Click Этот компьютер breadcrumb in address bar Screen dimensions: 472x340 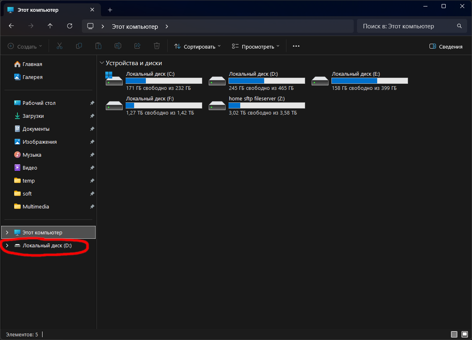coord(135,26)
